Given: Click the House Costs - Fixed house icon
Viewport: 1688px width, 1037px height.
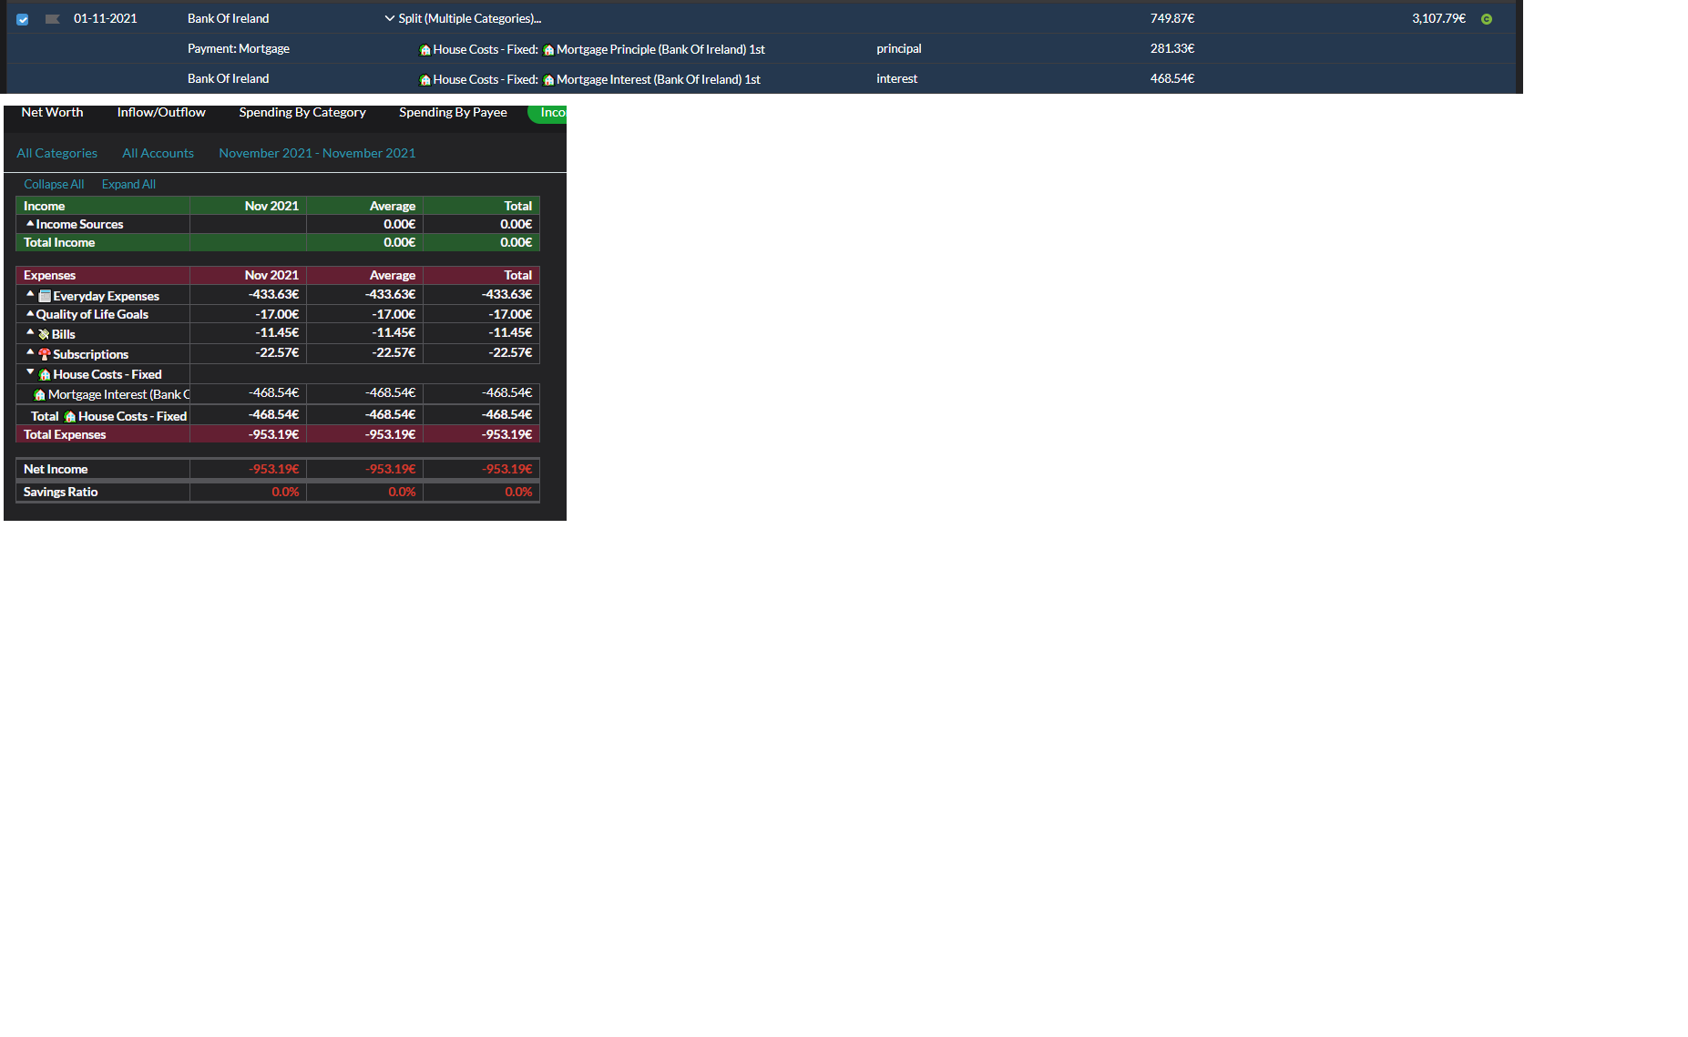Looking at the screenshot, I should (45, 374).
